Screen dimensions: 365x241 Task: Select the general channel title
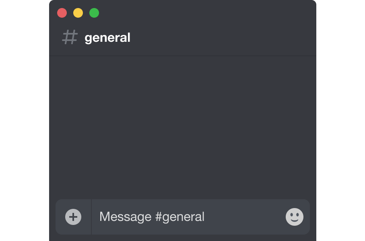pos(107,38)
